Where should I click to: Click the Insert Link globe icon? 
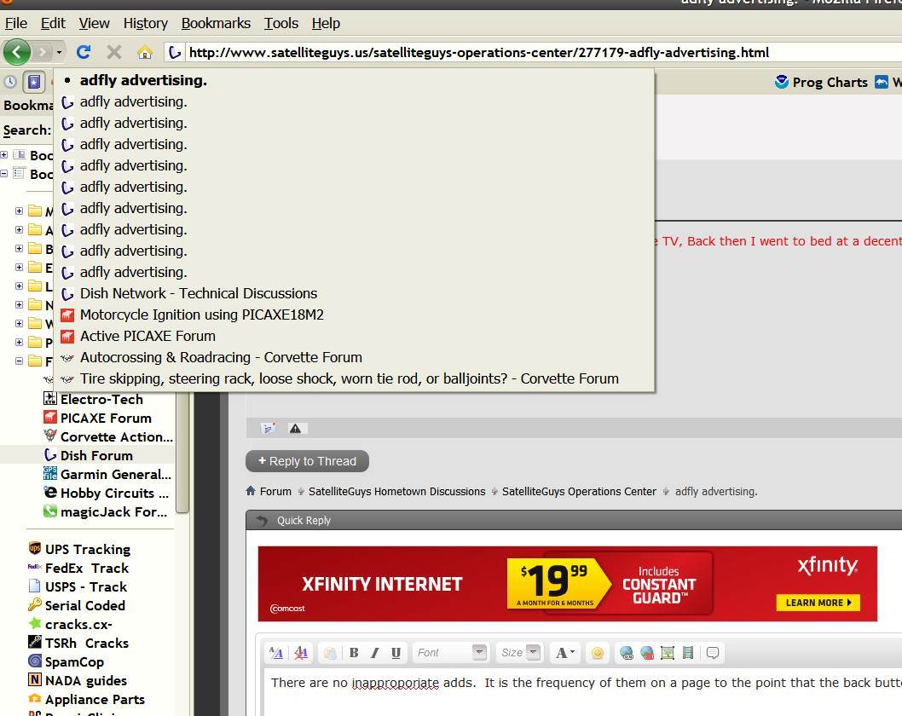point(627,653)
